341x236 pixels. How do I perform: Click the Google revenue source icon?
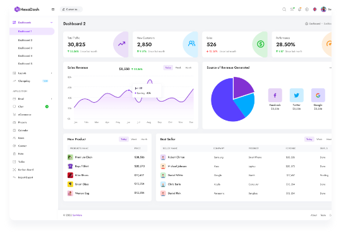tap(318, 95)
